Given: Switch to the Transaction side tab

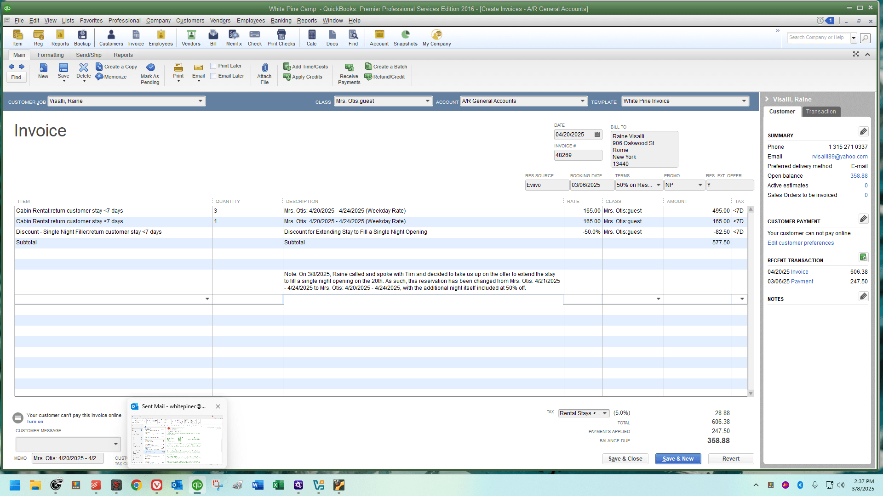Looking at the screenshot, I should click(x=821, y=112).
